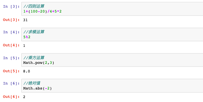
Task: Click the Math.abs(-2) code line
Action: pyautogui.click(x=38, y=88)
